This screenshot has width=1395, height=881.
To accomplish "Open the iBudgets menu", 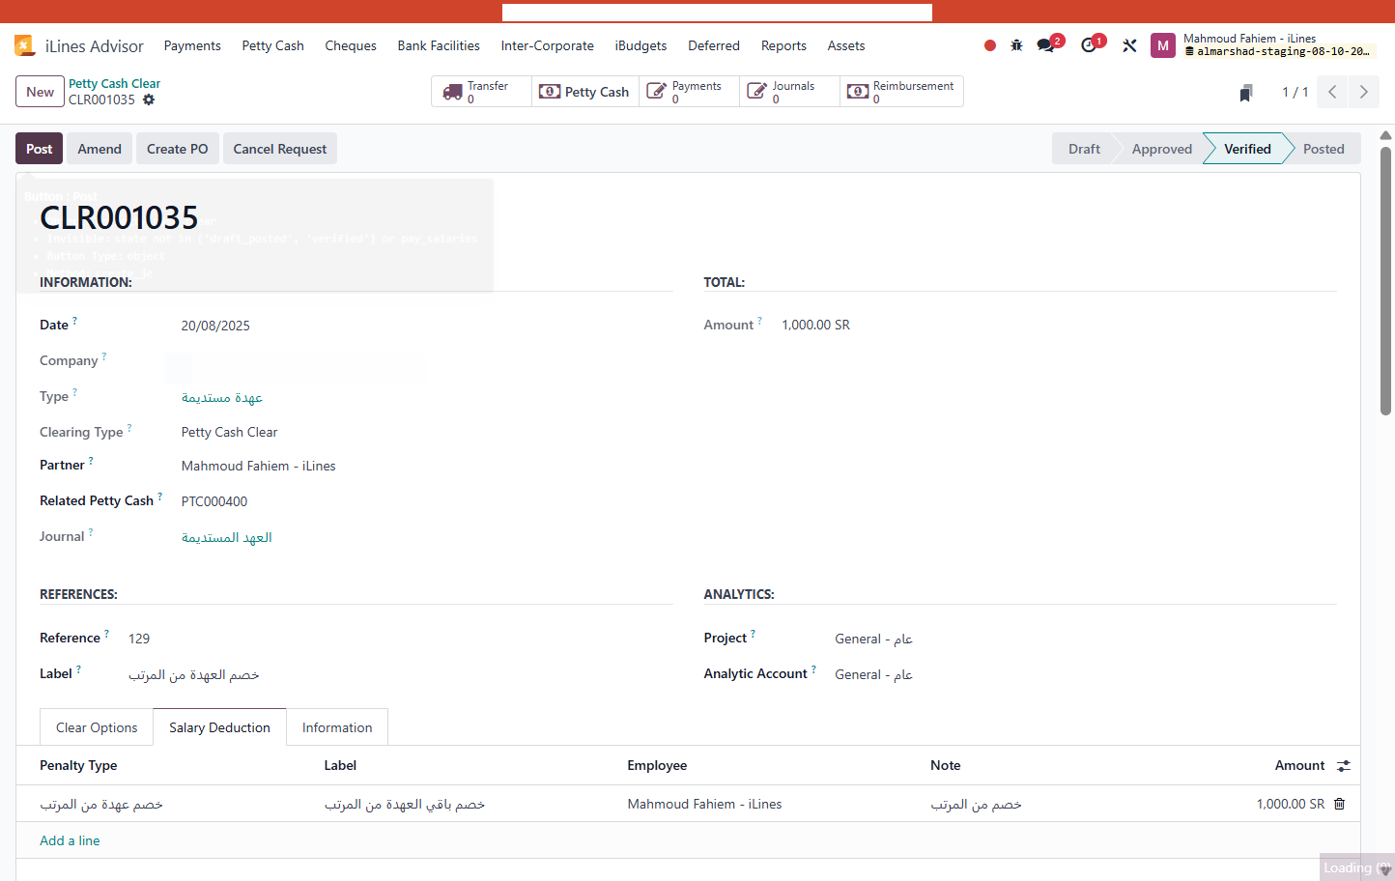I will [x=641, y=45].
